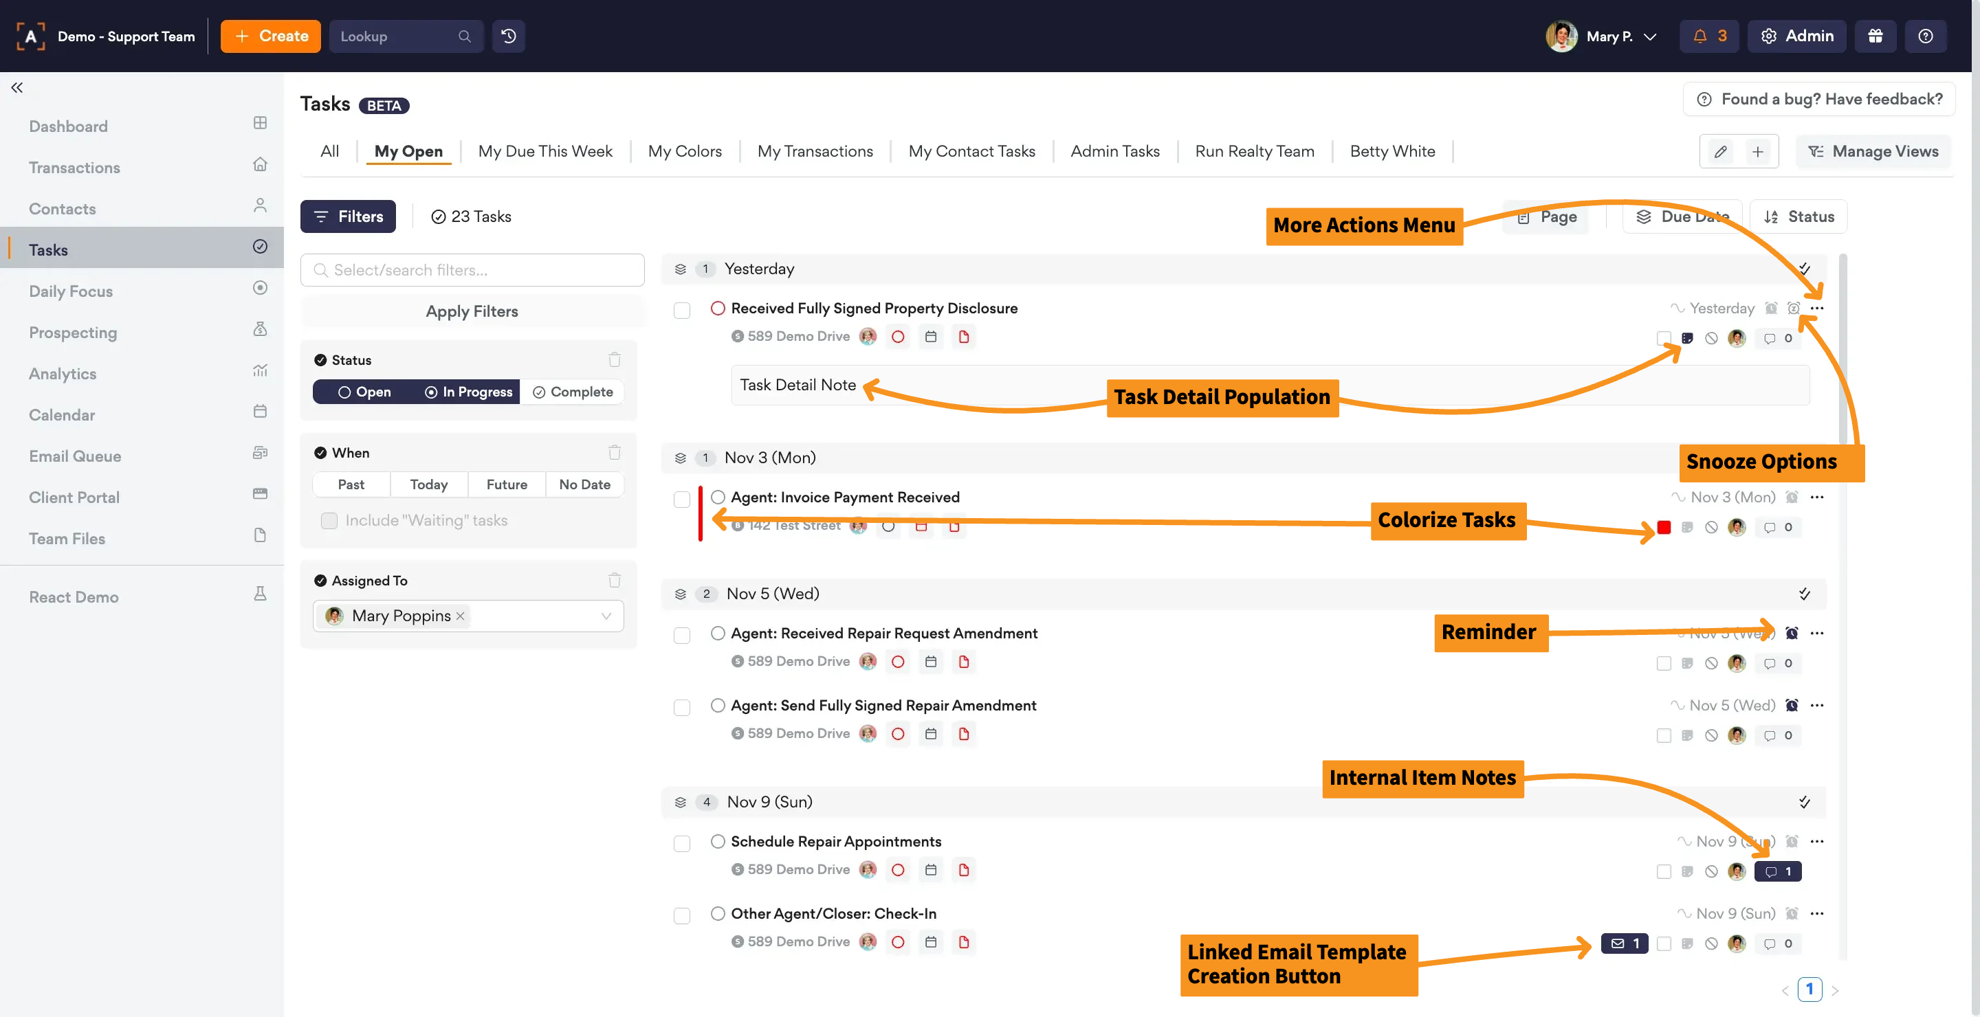Screen dimensions: 1980x1017
Task: Toggle the Complete status filter
Action: pyautogui.click(x=573, y=392)
